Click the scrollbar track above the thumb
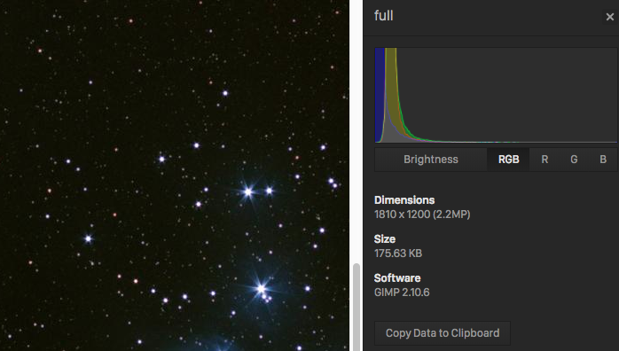Viewport: 619px width, 351px height. (357, 130)
